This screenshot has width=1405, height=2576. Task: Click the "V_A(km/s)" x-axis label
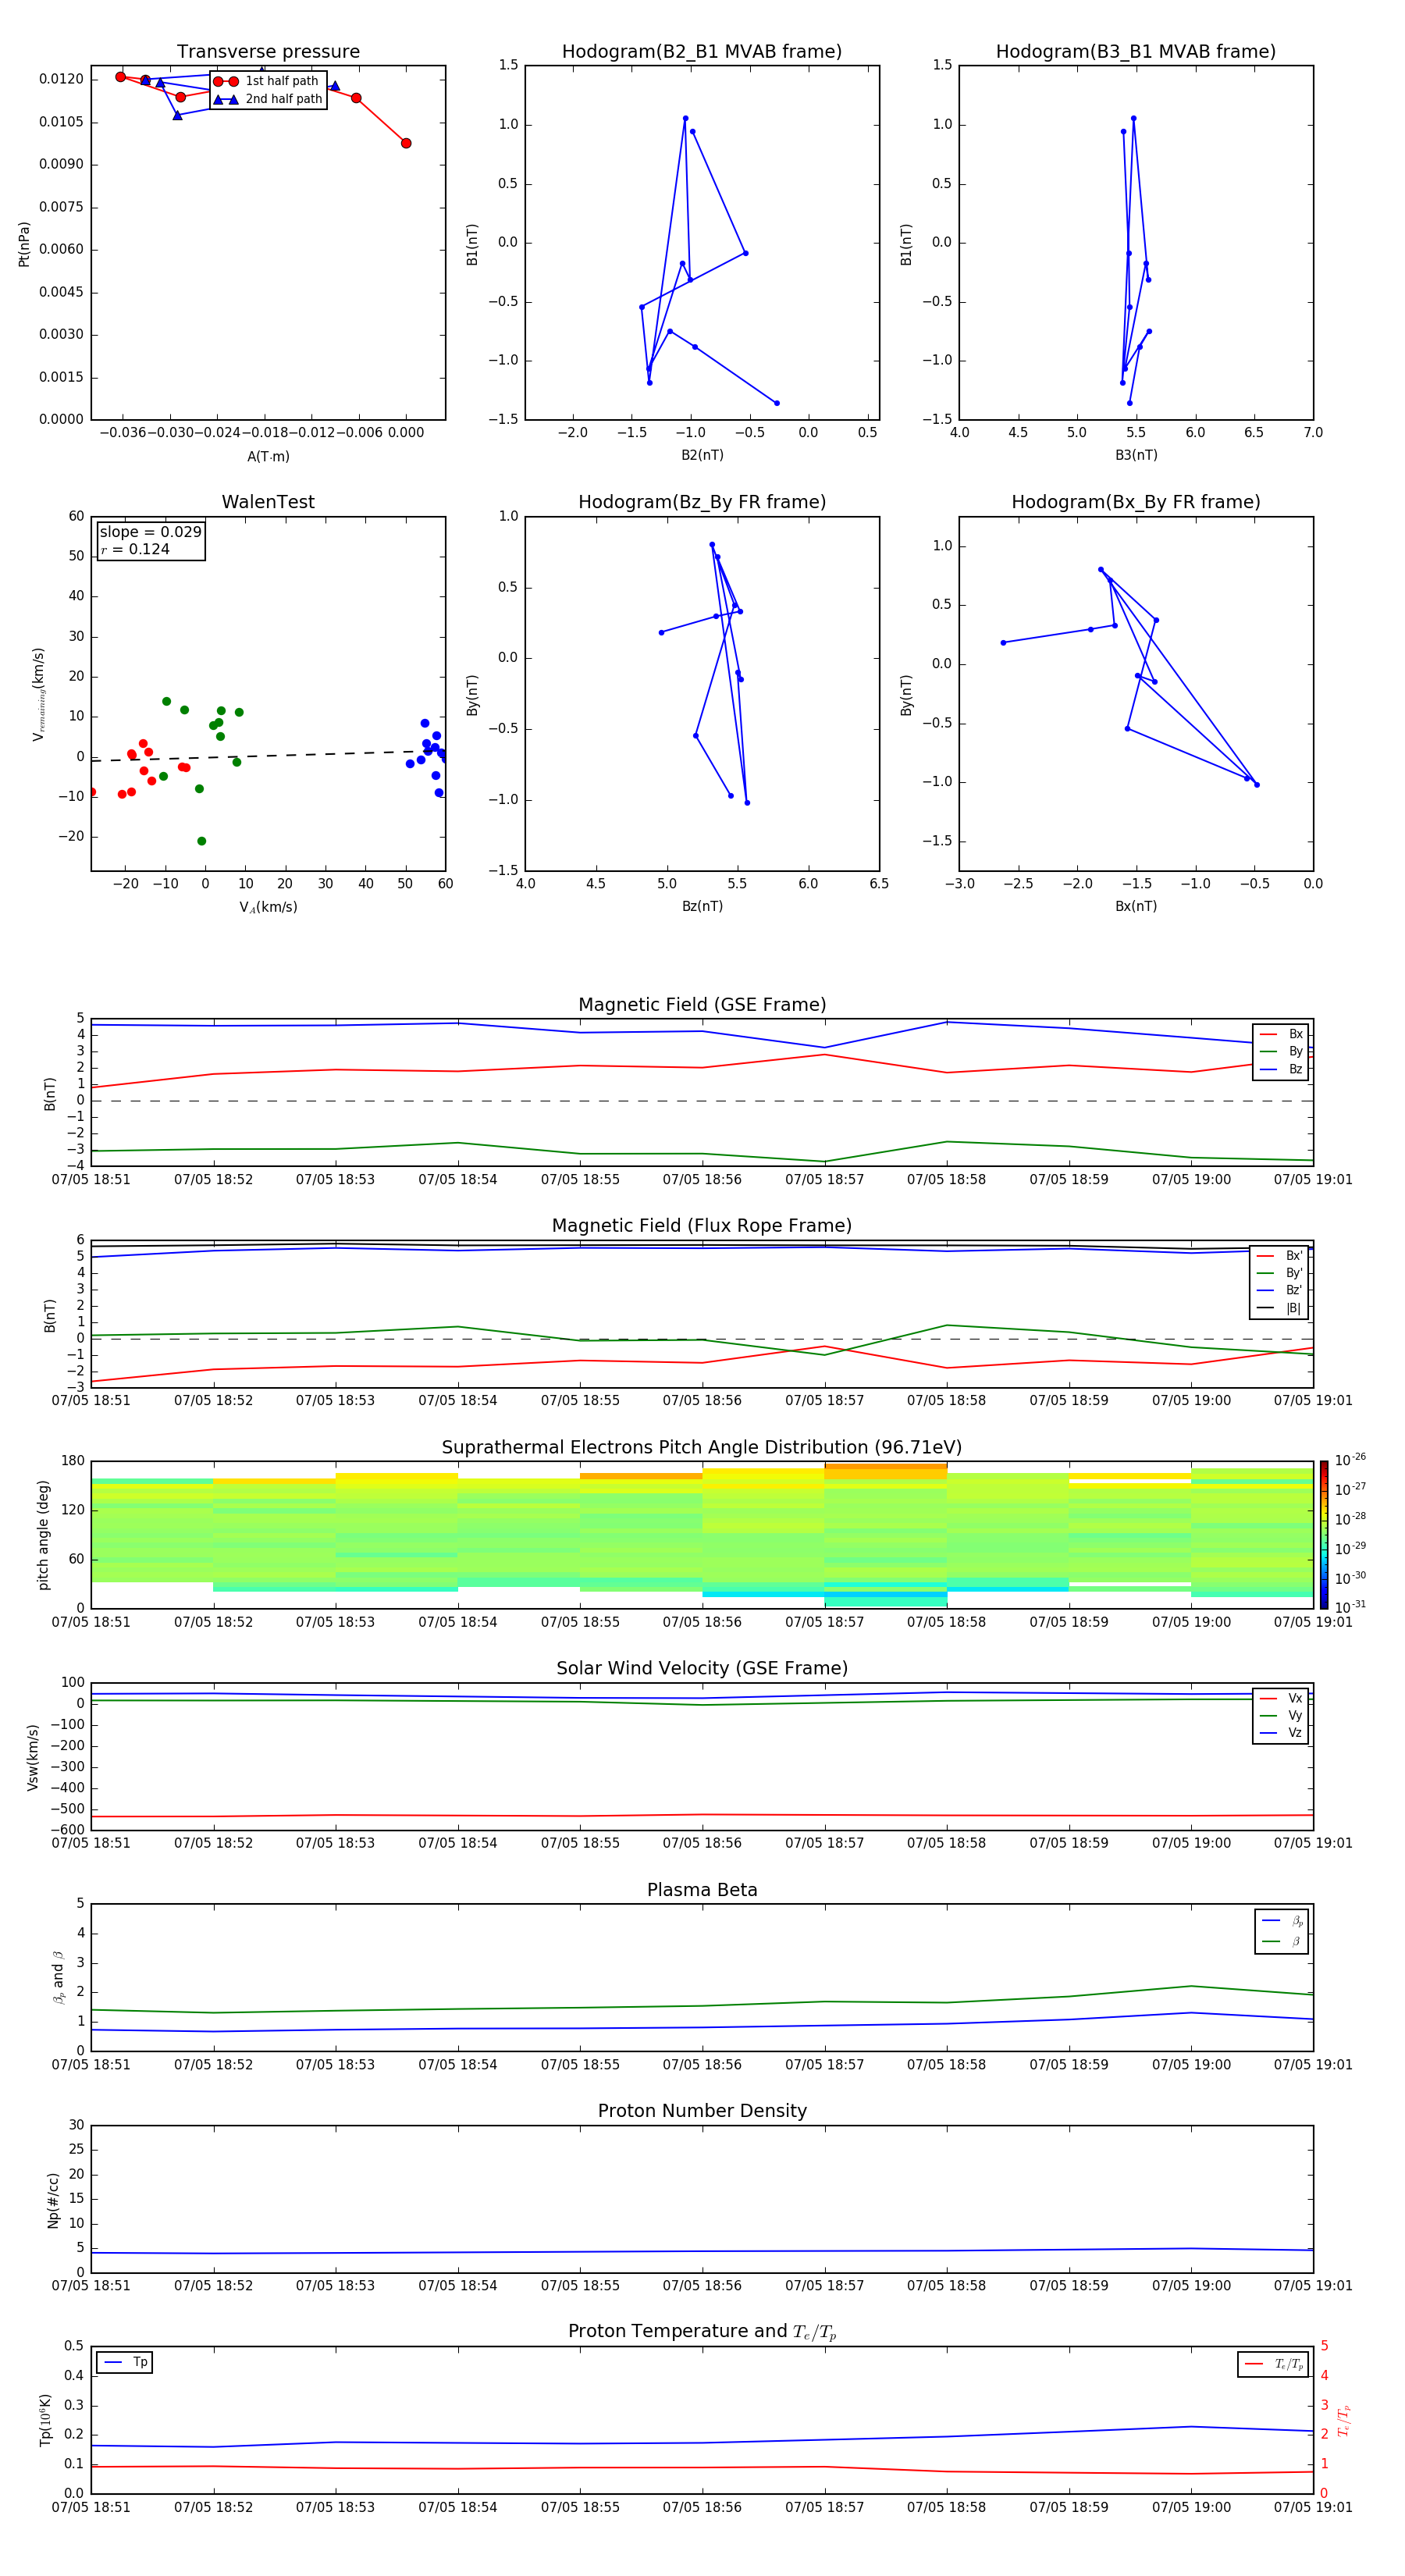pos(268,908)
